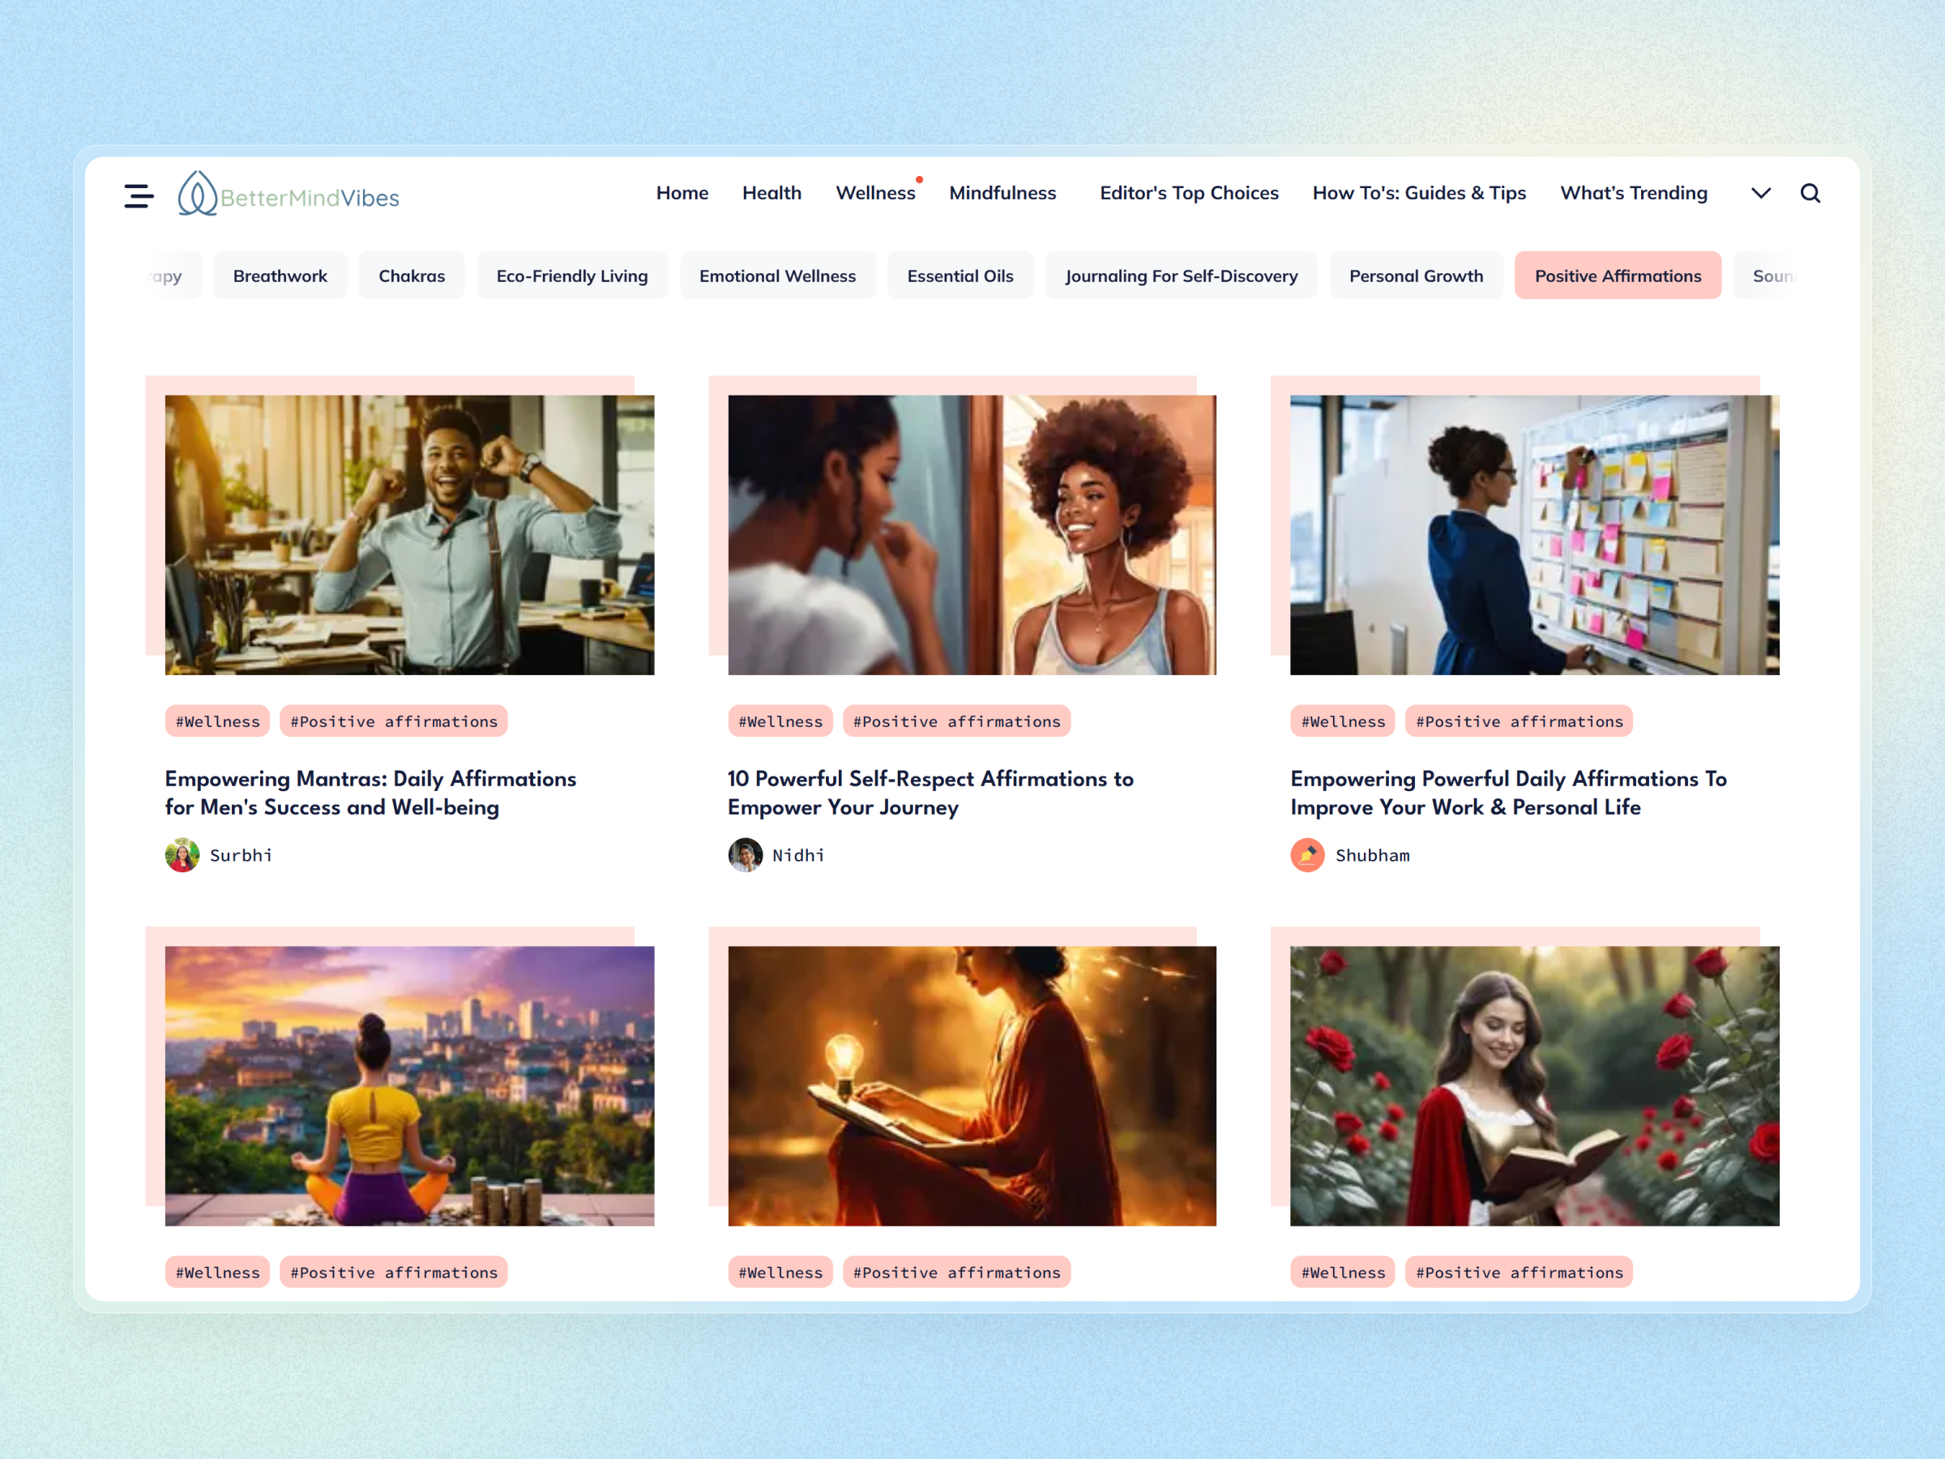Image resolution: width=1945 pixels, height=1459 pixels.
Task: Select the Journaling For Self-Discovery pill
Action: pos(1182,276)
